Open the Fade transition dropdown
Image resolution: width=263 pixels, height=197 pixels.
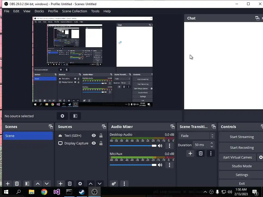[x=196, y=136]
